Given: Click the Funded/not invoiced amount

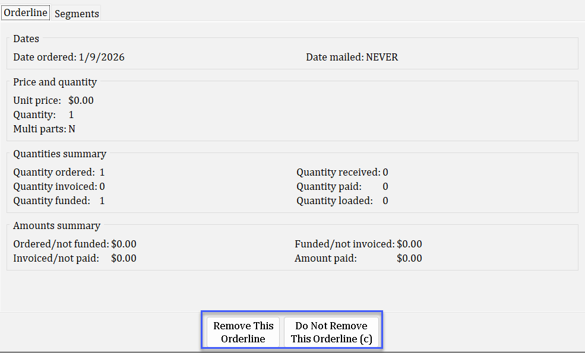Looking at the screenshot, I should click(409, 244).
